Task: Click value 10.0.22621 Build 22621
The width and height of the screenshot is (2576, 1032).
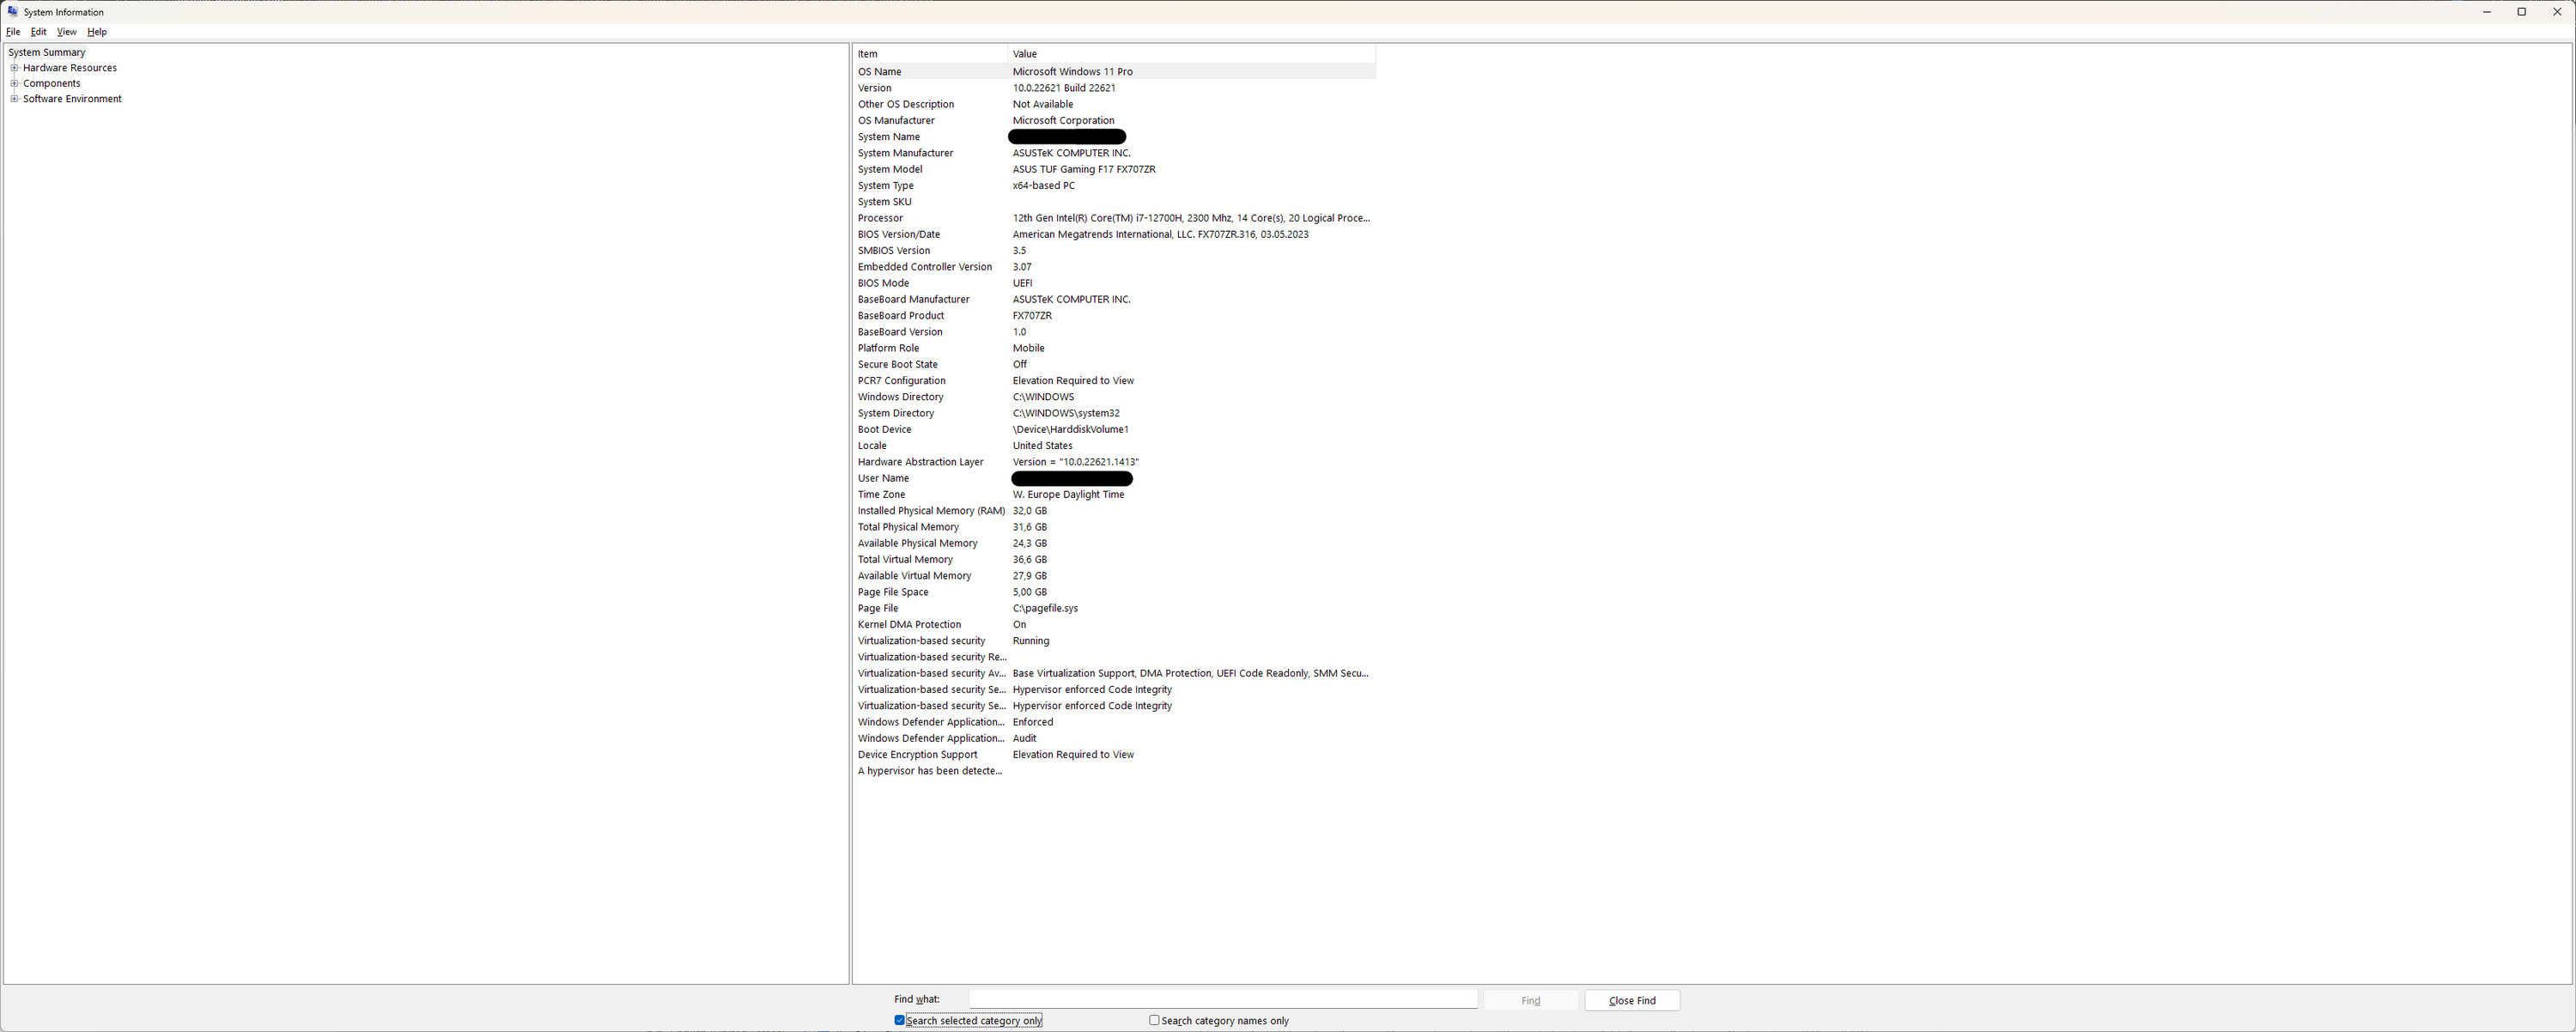Action: point(1064,88)
